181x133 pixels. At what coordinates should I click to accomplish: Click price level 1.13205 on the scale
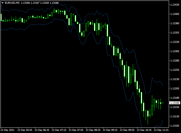coord(175,89)
